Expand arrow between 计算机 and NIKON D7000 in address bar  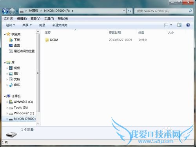[41, 11]
